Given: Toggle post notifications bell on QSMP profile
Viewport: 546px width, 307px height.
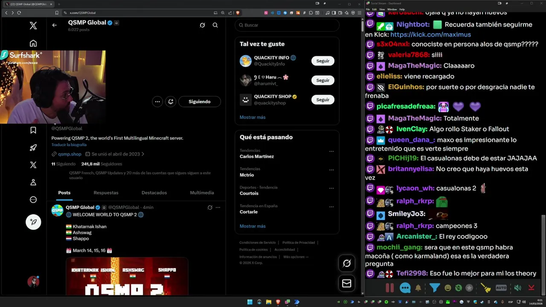Looking at the screenshot, I should pos(171,101).
